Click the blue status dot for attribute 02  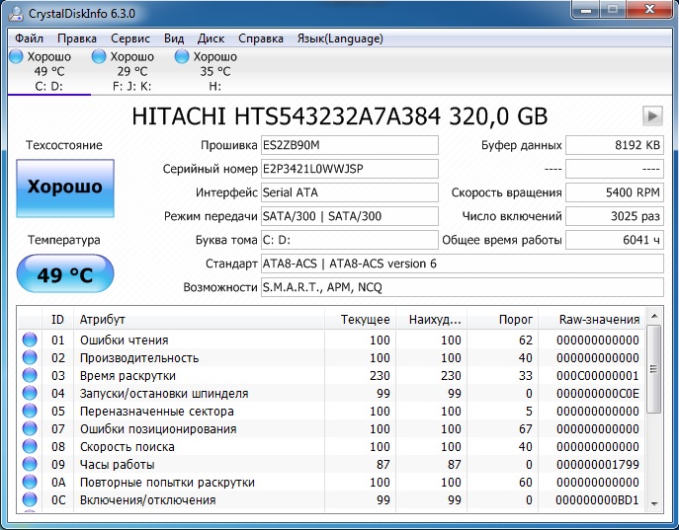[x=30, y=357]
